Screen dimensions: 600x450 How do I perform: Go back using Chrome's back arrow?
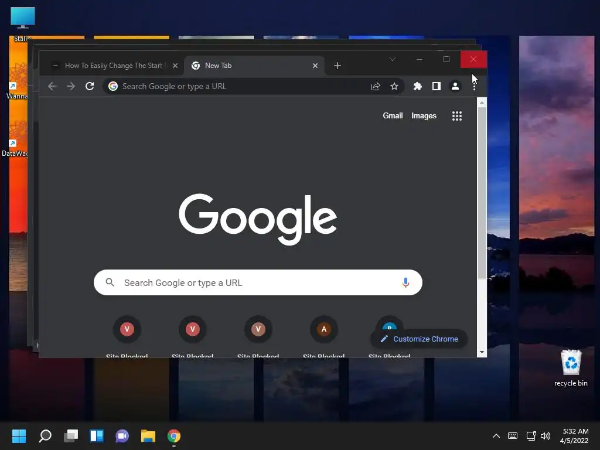pyautogui.click(x=52, y=87)
